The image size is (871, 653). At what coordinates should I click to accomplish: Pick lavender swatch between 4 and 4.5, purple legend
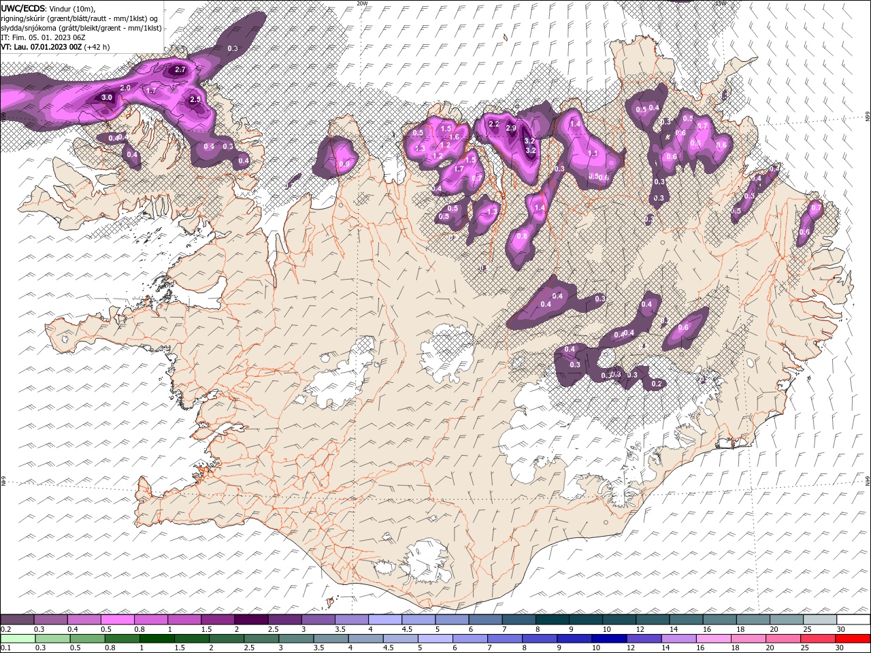pyautogui.click(x=385, y=620)
